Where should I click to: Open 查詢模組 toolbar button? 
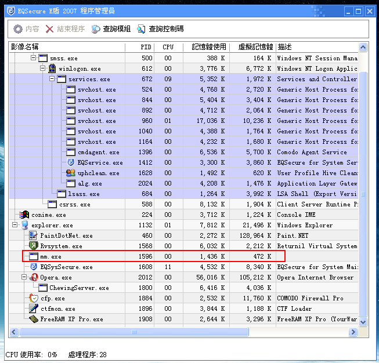click(111, 29)
